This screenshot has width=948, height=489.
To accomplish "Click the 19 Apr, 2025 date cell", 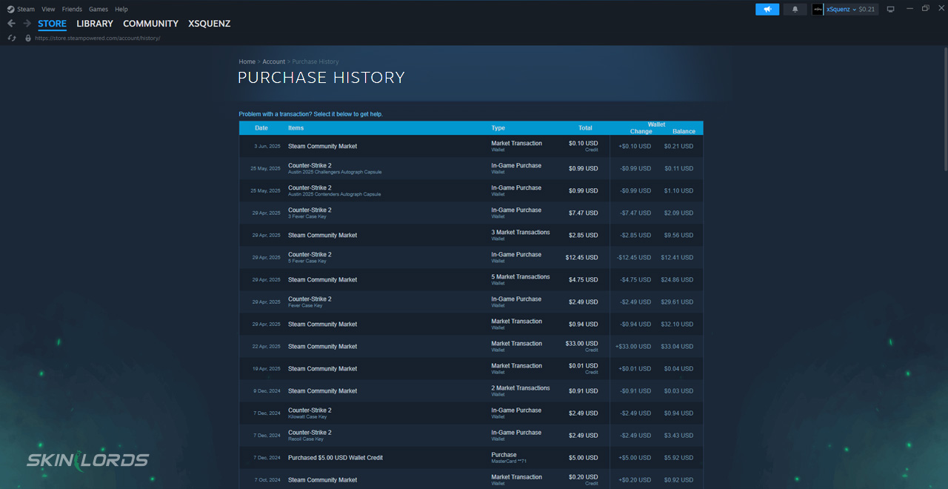I will click(x=266, y=368).
